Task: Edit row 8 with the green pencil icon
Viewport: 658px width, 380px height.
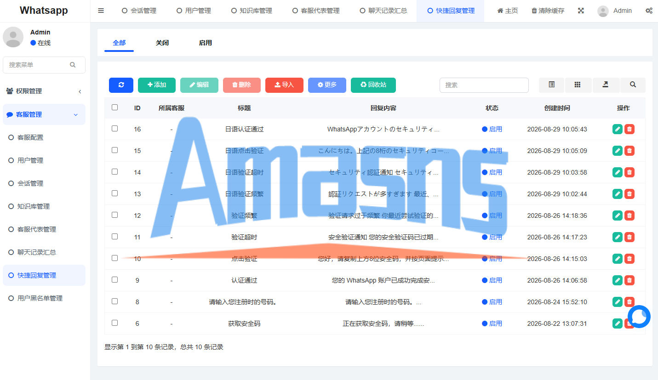Action: click(618, 302)
